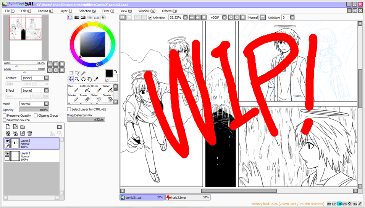The image size is (365, 208).
Task: Open the Texture dropdown
Action: 35,78
